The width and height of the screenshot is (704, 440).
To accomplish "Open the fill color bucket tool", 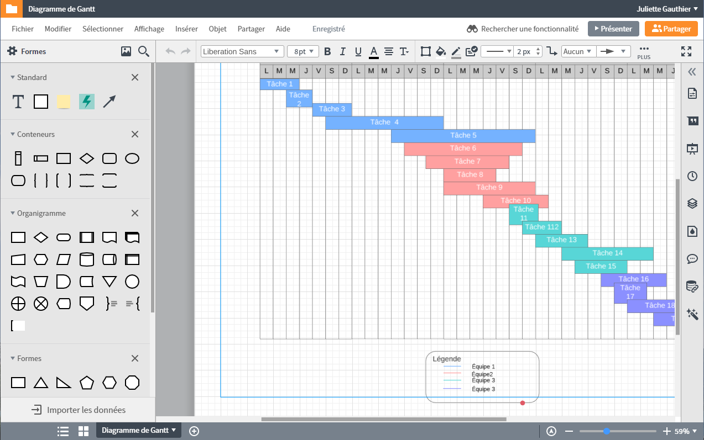I will point(441,51).
